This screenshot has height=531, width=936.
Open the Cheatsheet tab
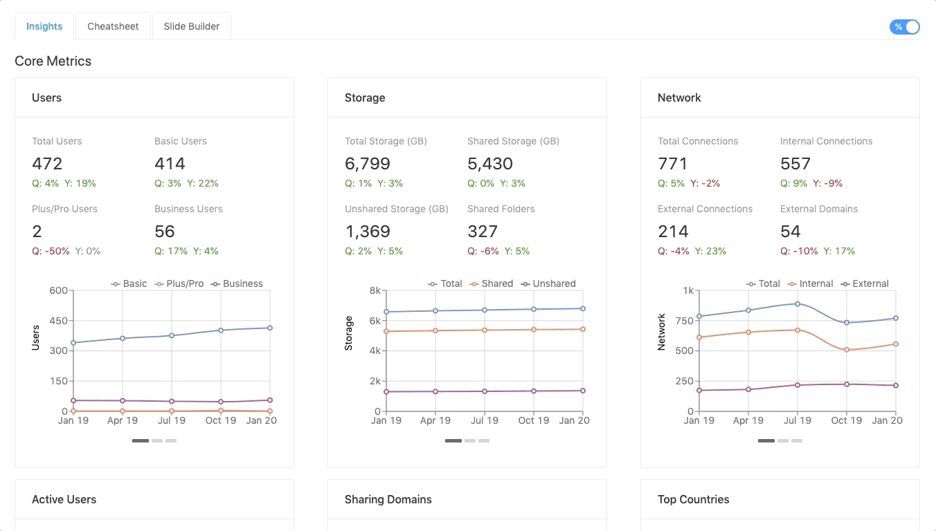click(x=113, y=26)
